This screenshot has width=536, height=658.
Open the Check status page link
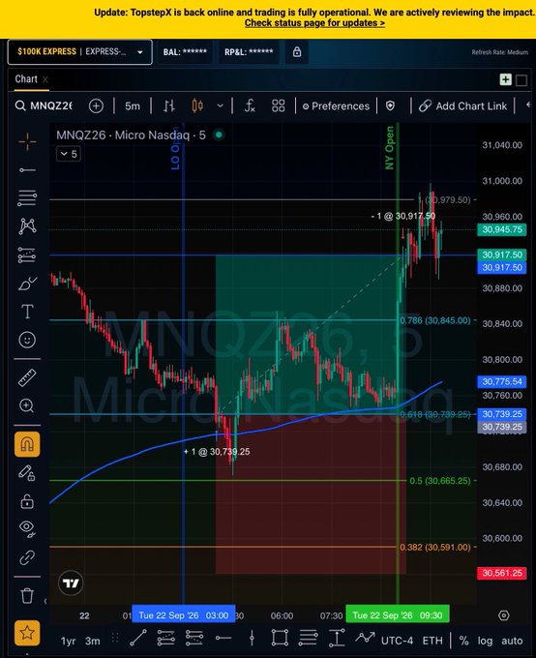[x=314, y=23]
